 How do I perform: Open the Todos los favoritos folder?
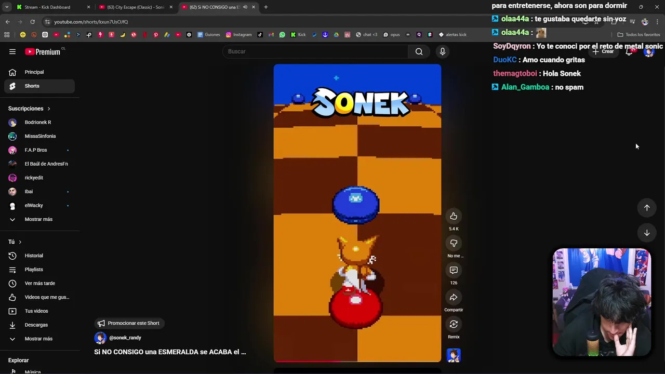tap(639, 35)
